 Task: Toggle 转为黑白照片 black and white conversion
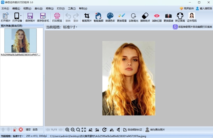coord(155,130)
